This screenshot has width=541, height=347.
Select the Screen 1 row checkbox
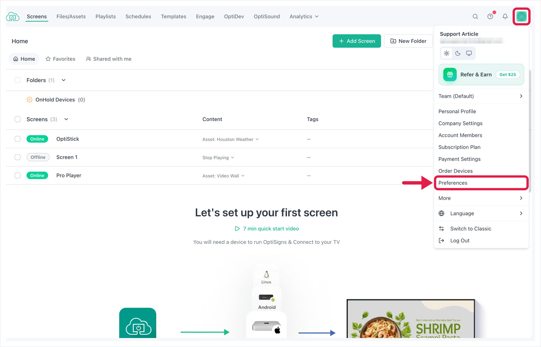[x=18, y=157]
